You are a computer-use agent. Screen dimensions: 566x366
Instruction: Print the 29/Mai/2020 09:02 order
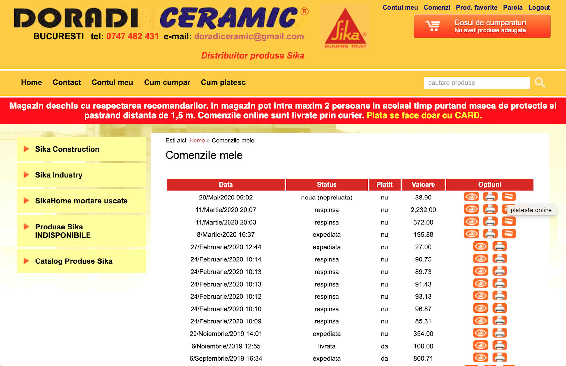click(x=490, y=197)
